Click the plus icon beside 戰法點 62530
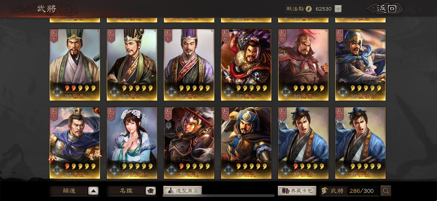437x201 pixels. pyautogui.click(x=338, y=9)
